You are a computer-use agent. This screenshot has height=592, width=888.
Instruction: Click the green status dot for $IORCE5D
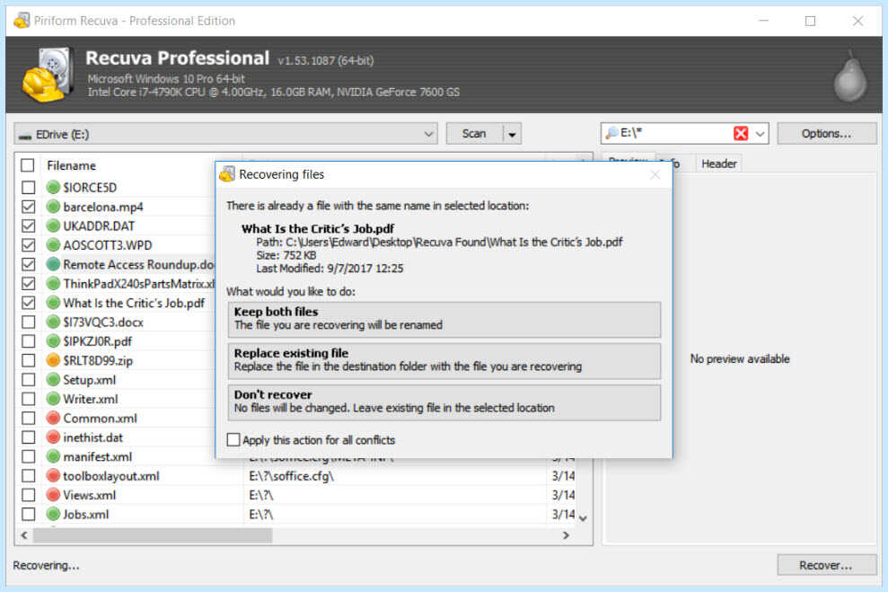point(53,187)
